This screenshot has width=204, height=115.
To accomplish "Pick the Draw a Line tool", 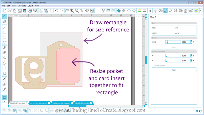I will point(4,27).
